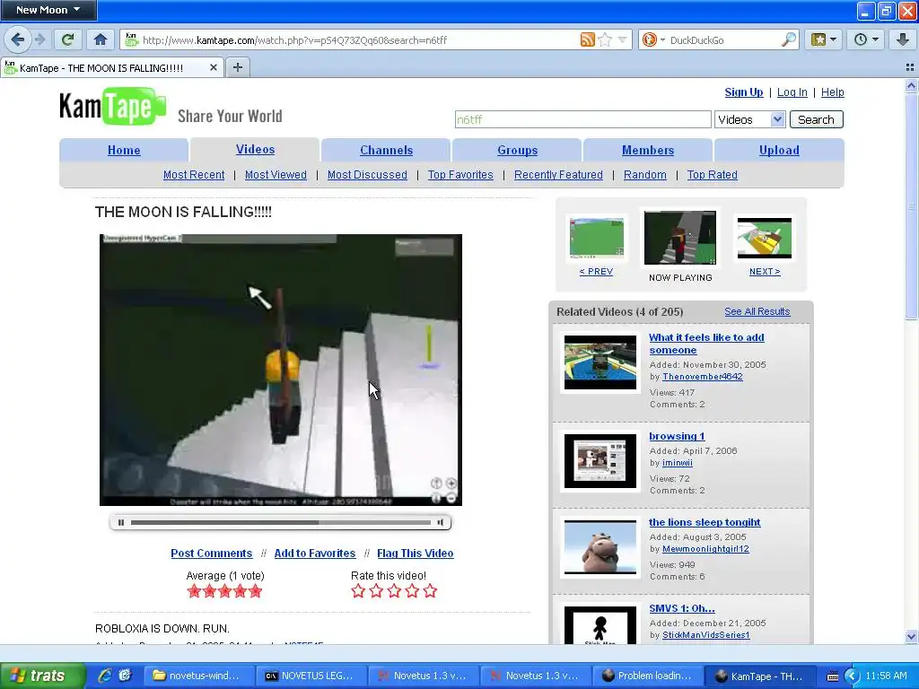Viewport: 919px width, 689px height.
Task: Click the RSS feed icon in address bar
Action: (x=587, y=39)
